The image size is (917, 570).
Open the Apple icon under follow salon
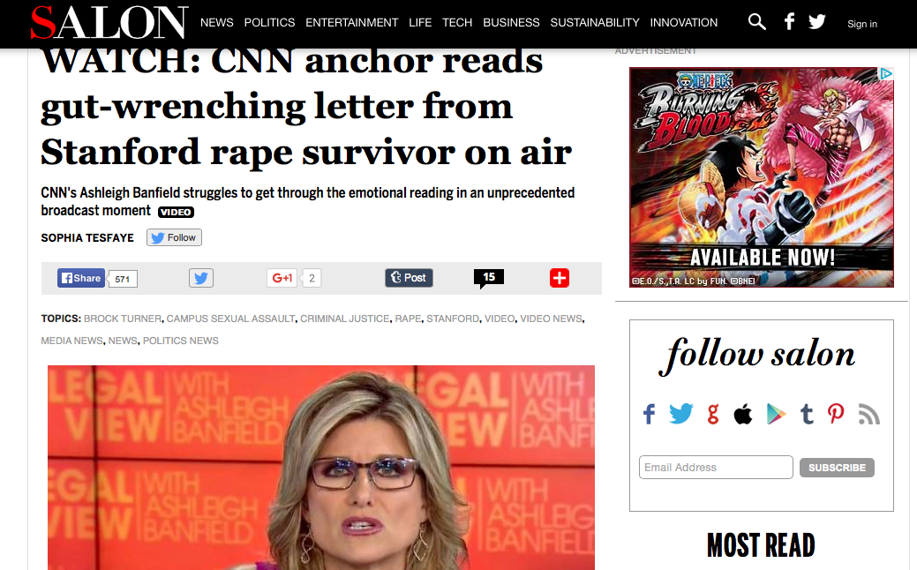[x=743, y=414]
